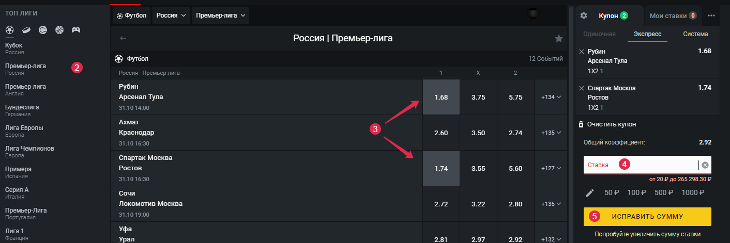Open coupon settings gear icon
This screenshot has width=730, height=243.
(x=584, y=15)
